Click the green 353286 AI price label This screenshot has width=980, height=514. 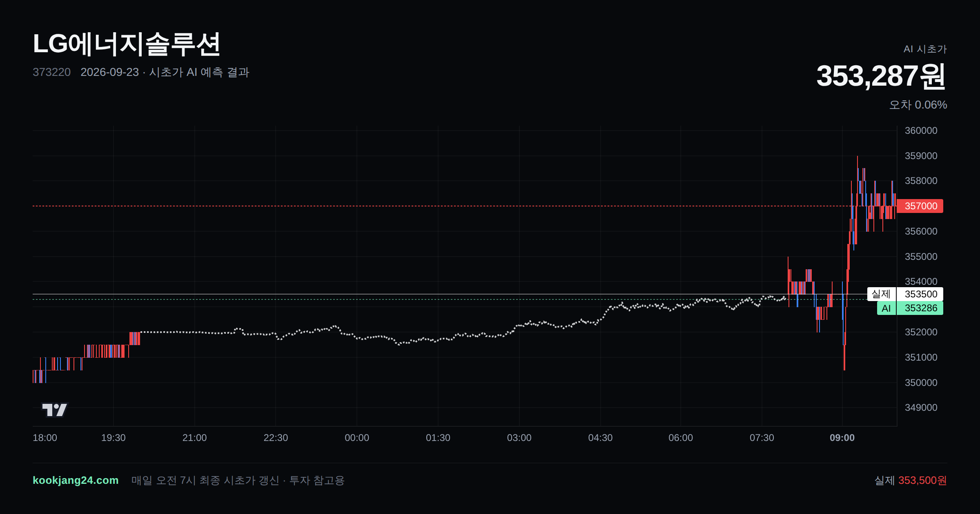920,308
